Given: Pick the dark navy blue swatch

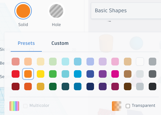Looking at the screenshot, I should pyautogui.click(x=90, y=86).
